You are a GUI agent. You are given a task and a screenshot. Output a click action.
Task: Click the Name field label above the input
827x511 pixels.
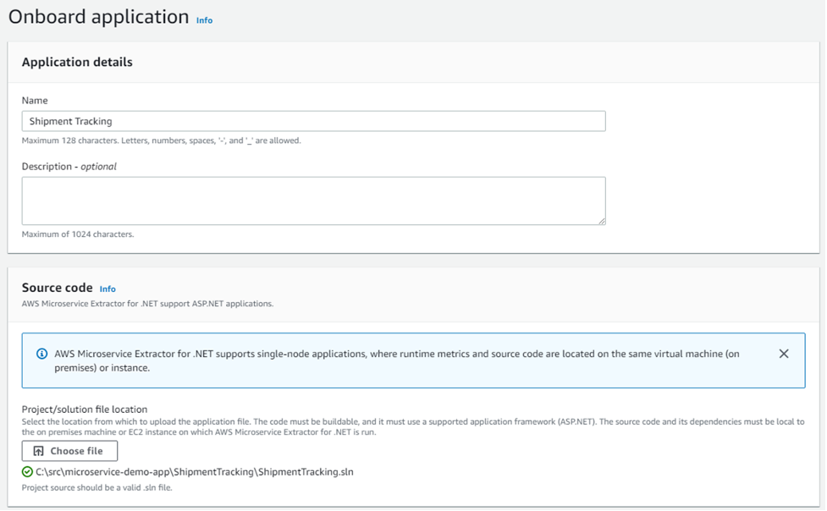pyautogui.click(x=33, y=99)
